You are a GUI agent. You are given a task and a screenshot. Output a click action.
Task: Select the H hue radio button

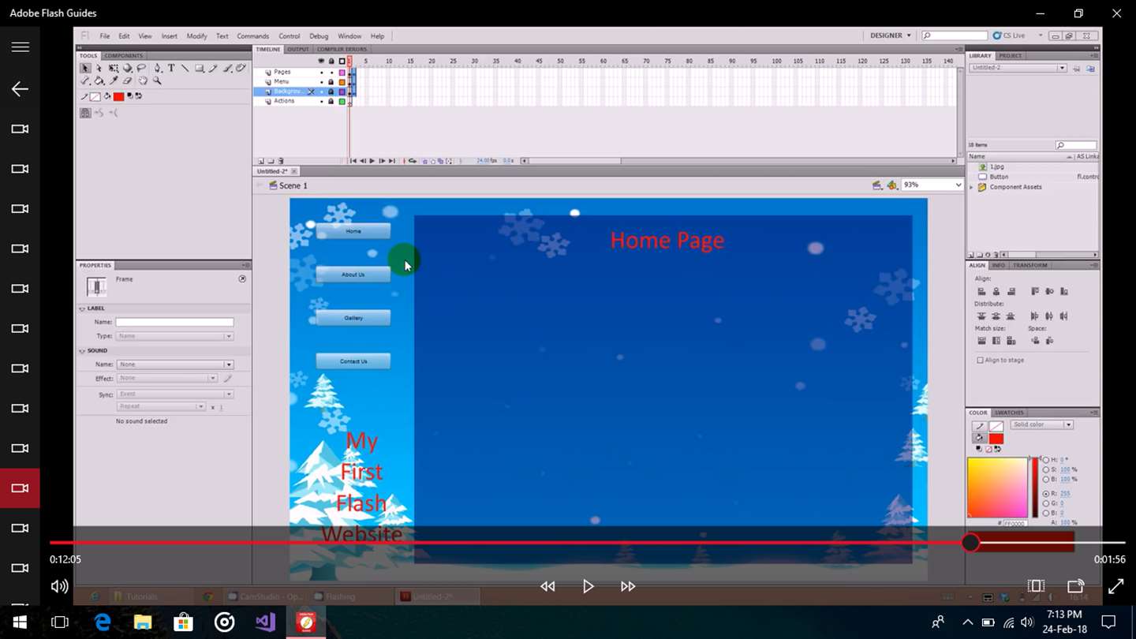[1046, 460]
